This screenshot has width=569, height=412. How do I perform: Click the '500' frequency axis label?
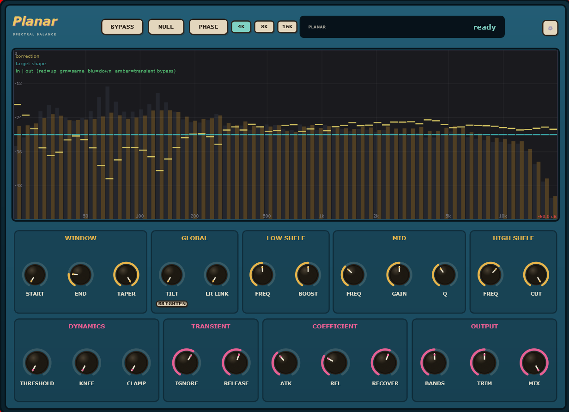(x=267, y=216)
